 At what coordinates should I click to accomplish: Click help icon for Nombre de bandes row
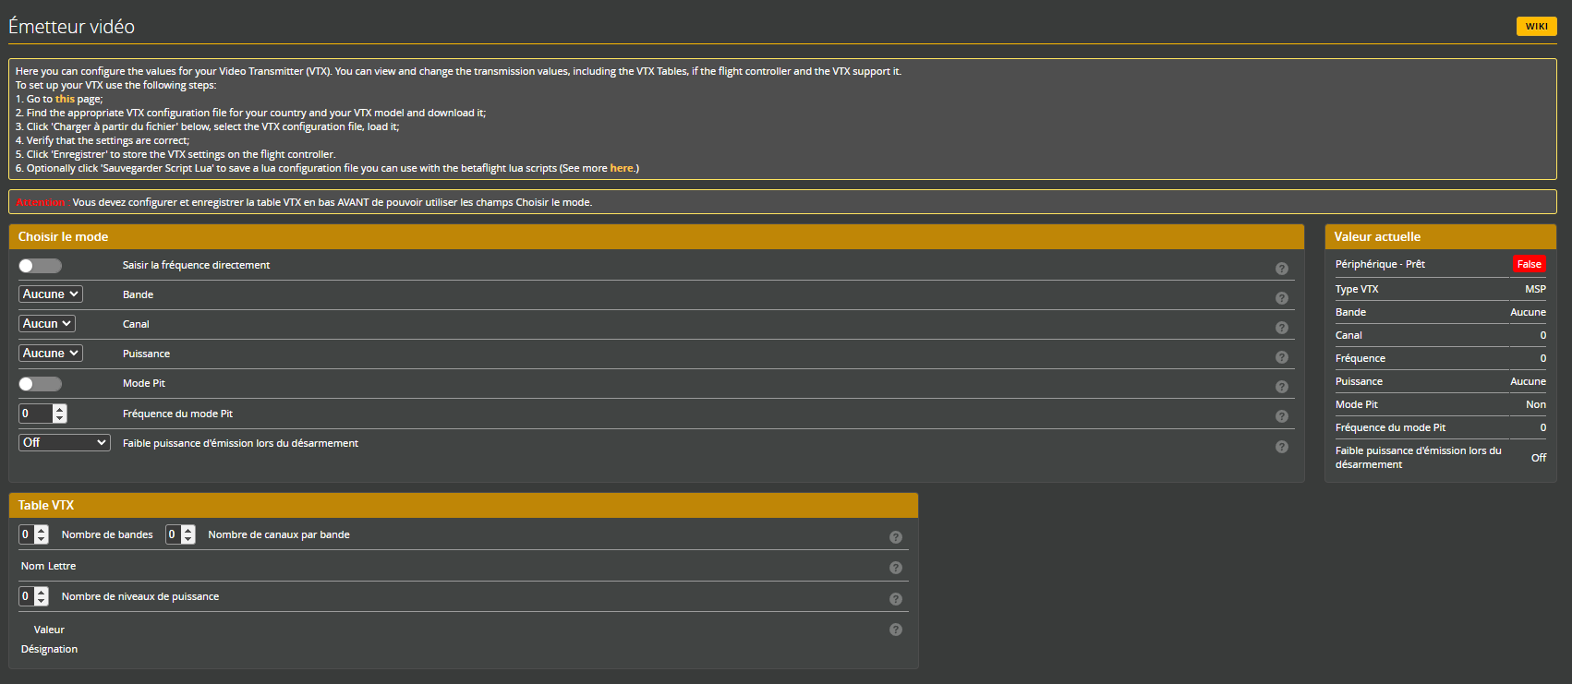(895, 537)
